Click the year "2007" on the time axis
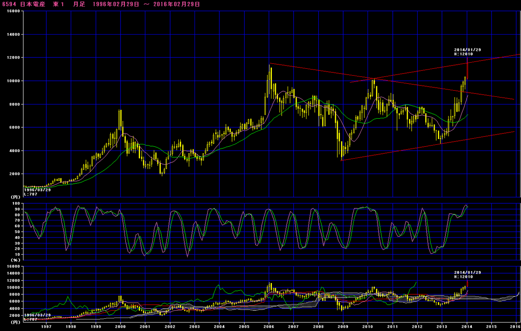 [x=293, y=326]
